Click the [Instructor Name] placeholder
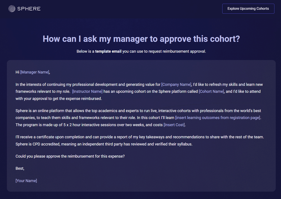 coord(87,91)
